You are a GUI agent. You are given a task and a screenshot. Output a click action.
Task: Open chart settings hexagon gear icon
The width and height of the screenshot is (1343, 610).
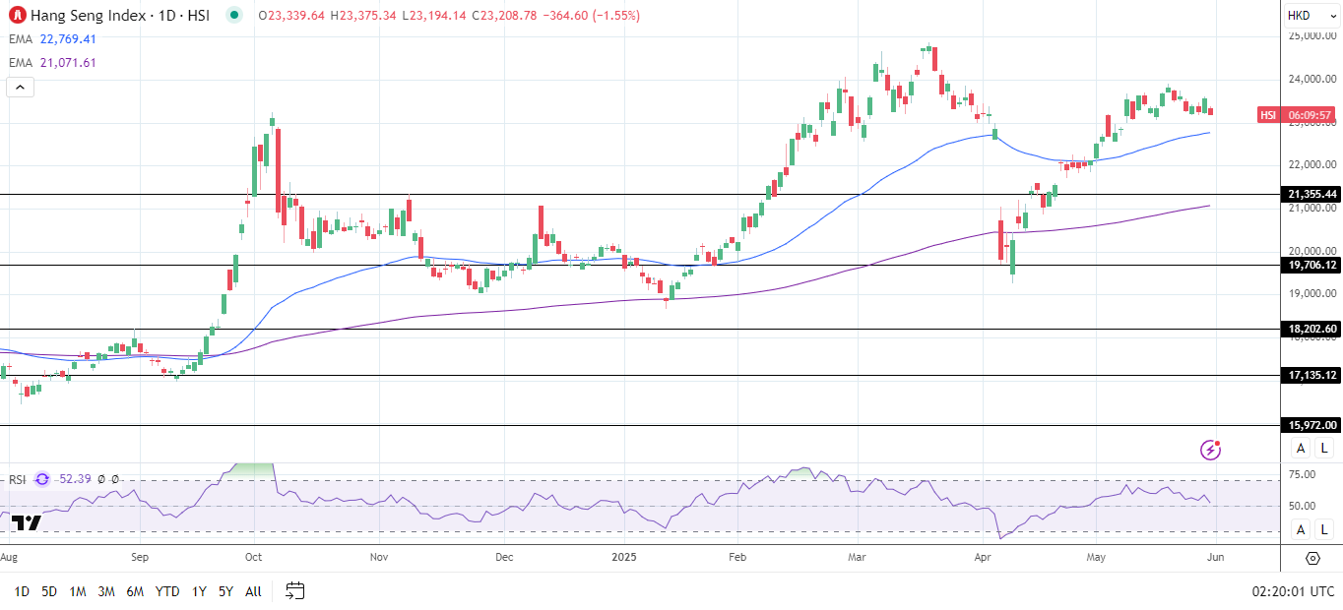click(1312, 558)
